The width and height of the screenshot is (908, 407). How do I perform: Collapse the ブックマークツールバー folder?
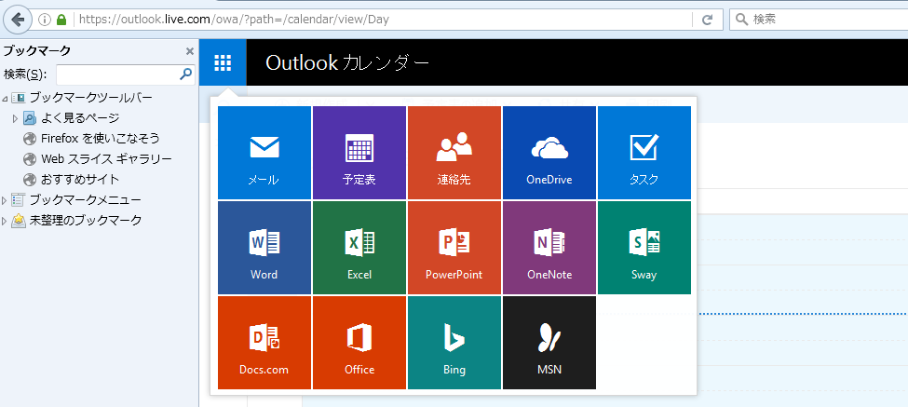(5, 99)
